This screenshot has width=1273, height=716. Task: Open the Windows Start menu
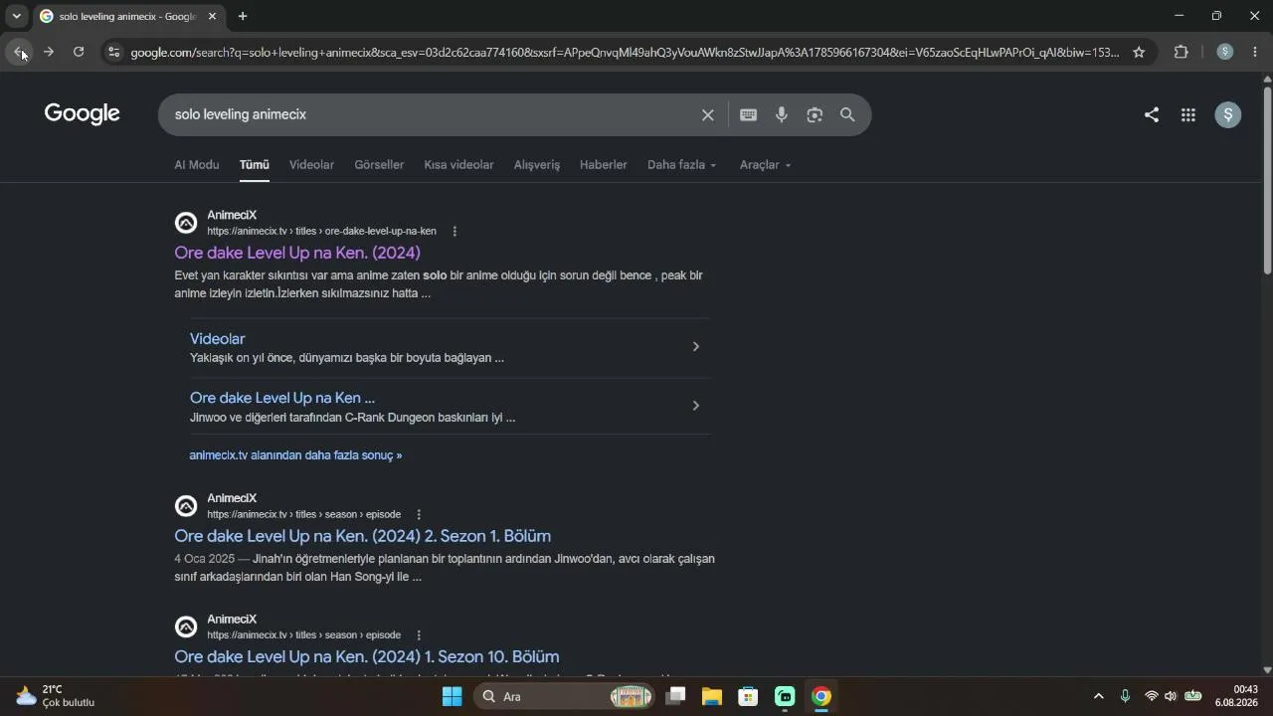(x=452, y=696)
